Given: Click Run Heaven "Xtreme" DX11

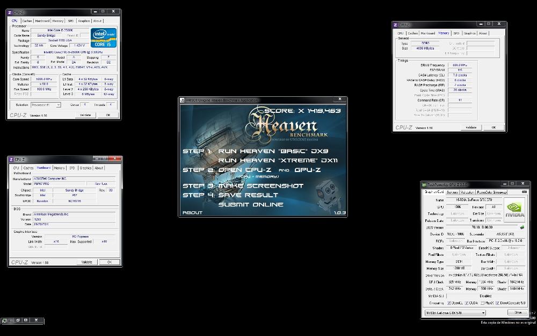Looking at the screenshot, I should (278, 160).
